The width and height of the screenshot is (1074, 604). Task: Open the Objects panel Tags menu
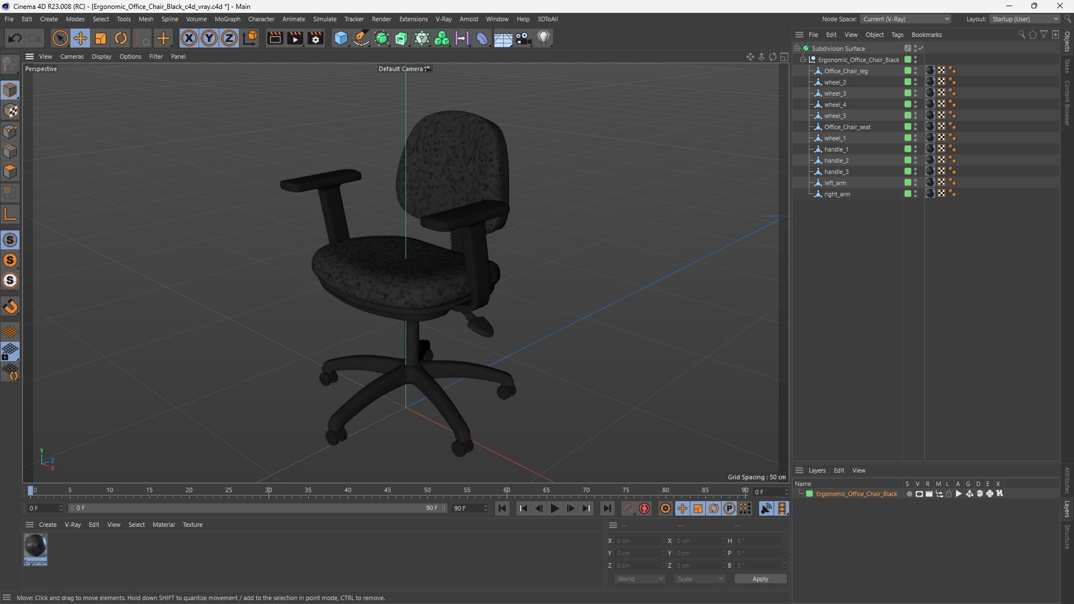click(897, 35)
